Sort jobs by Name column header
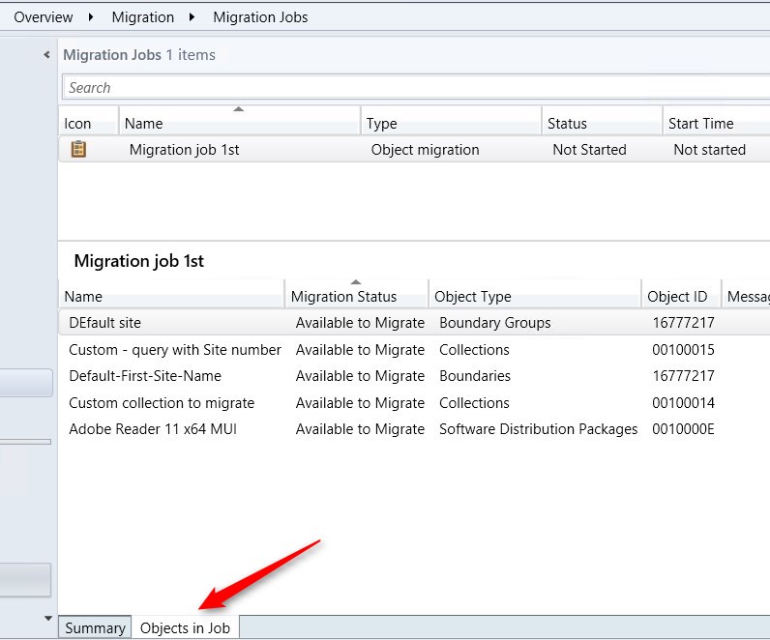Image resolution: width=770 pixels, height=640 pixels. click(x=240, y=123)
